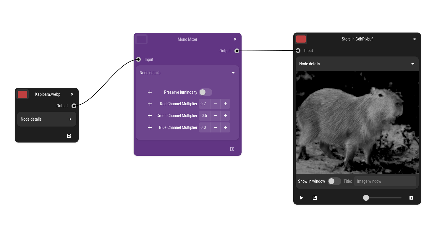Decrease the Green Channel Multiplier value

216,116
